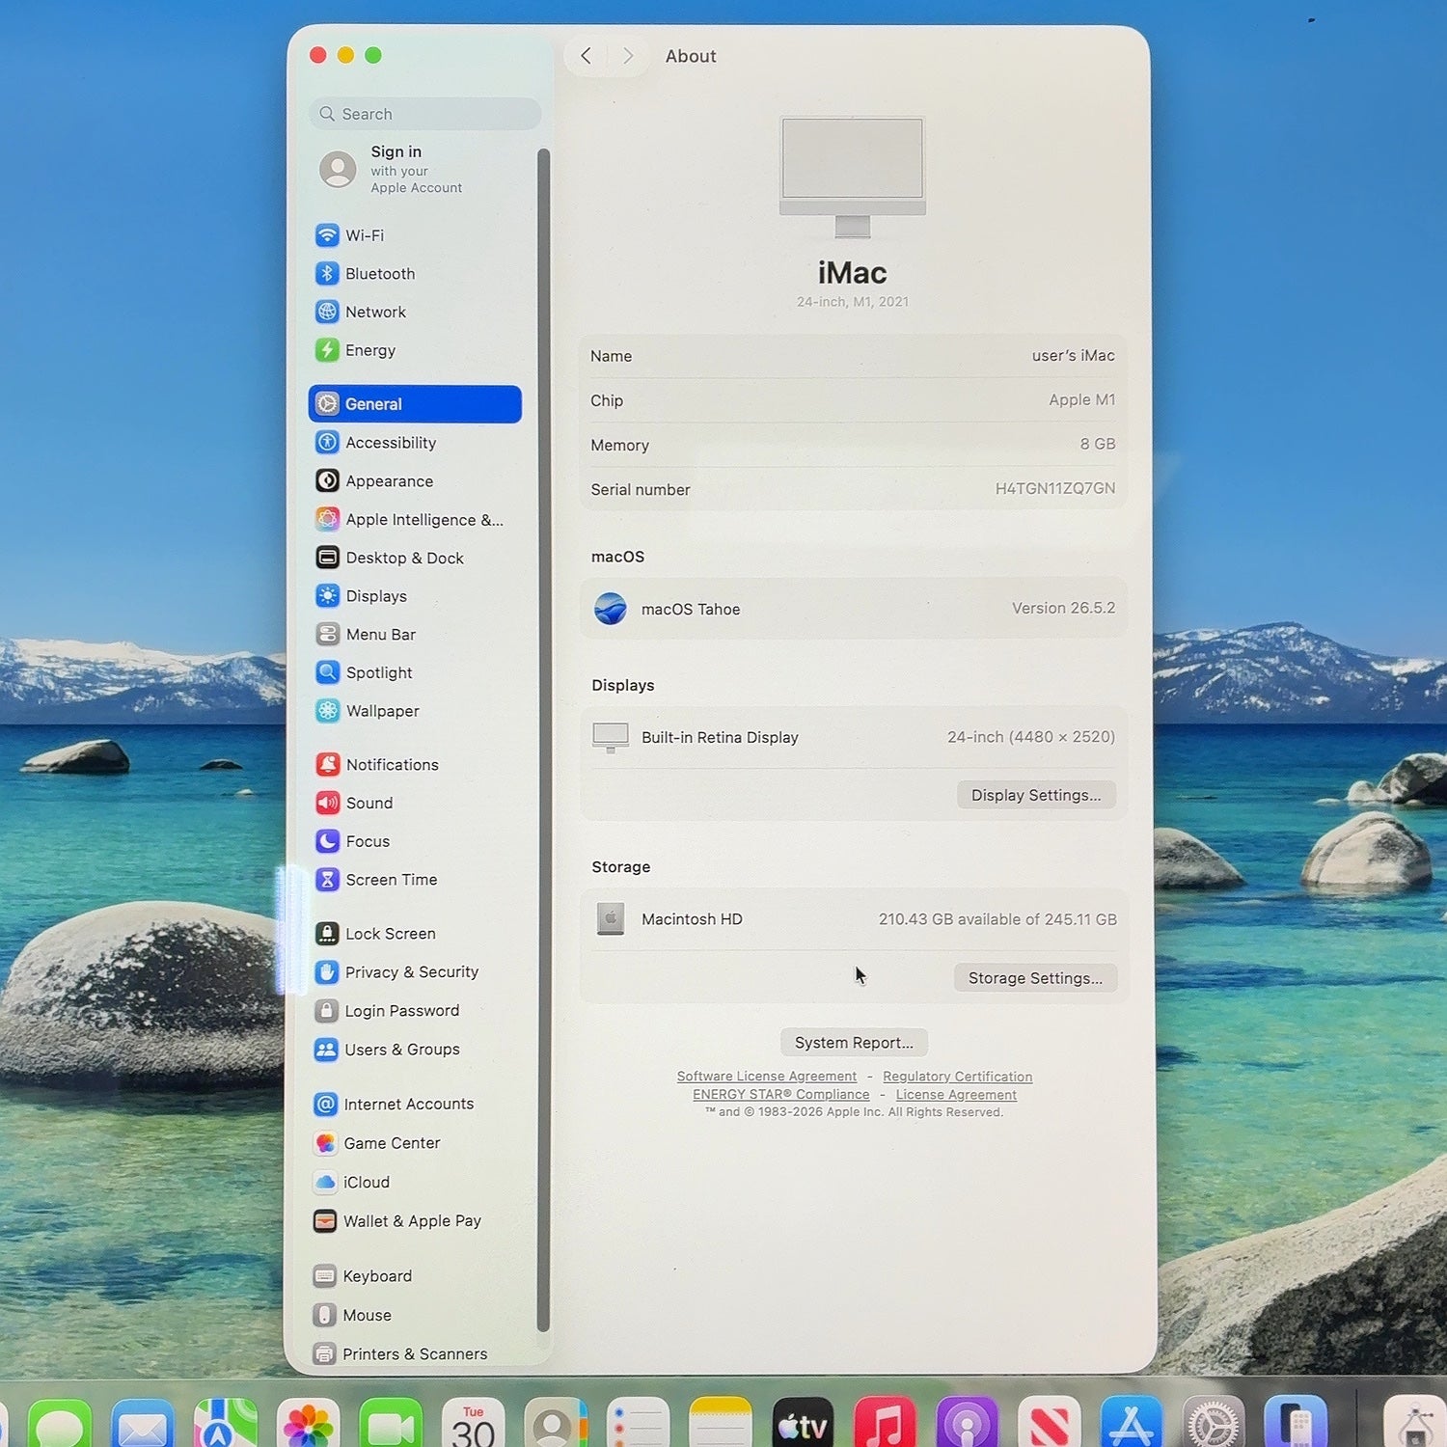Click the Display Settings... button
1447x1447 pixels.
click(1036, 795)
